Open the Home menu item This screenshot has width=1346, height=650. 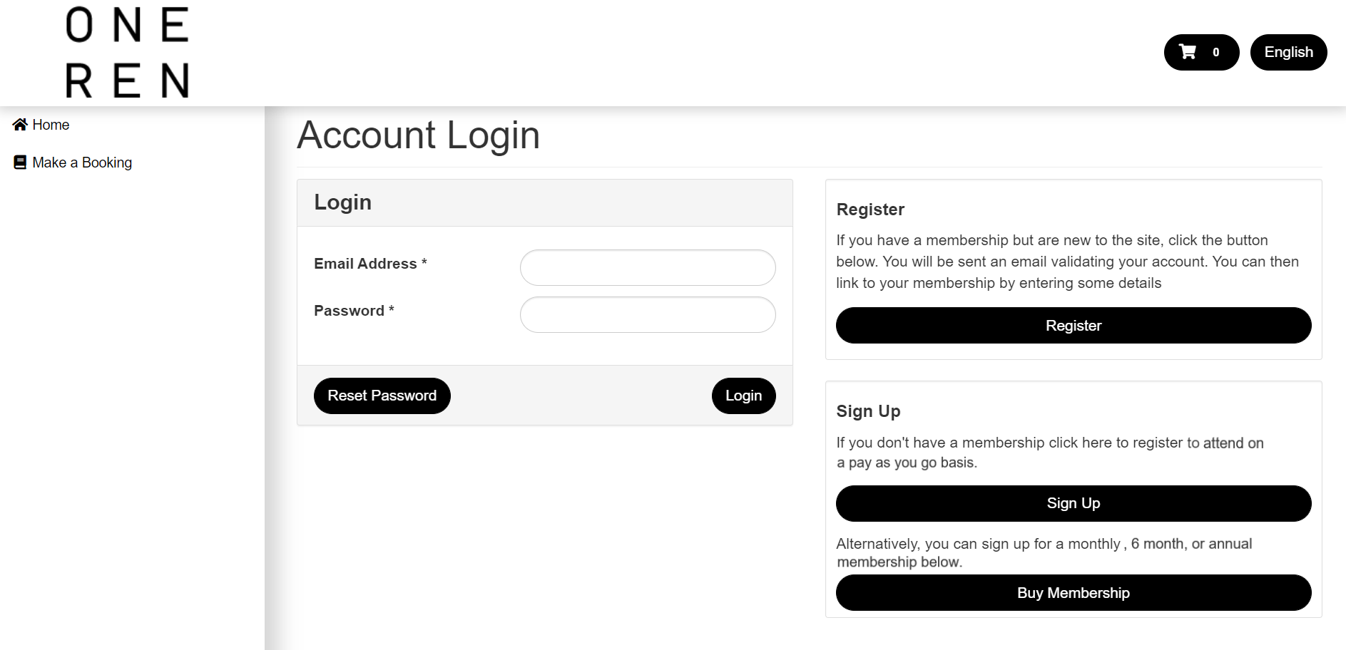51,125
